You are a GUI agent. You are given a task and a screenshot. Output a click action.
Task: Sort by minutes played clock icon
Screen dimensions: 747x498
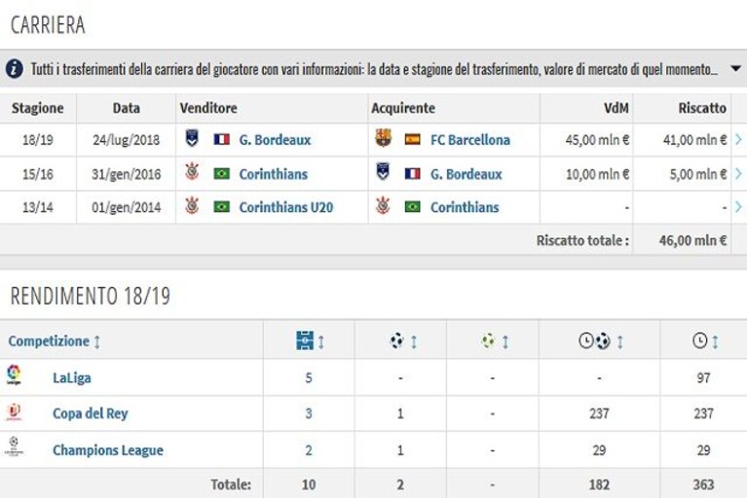(699, 340)
